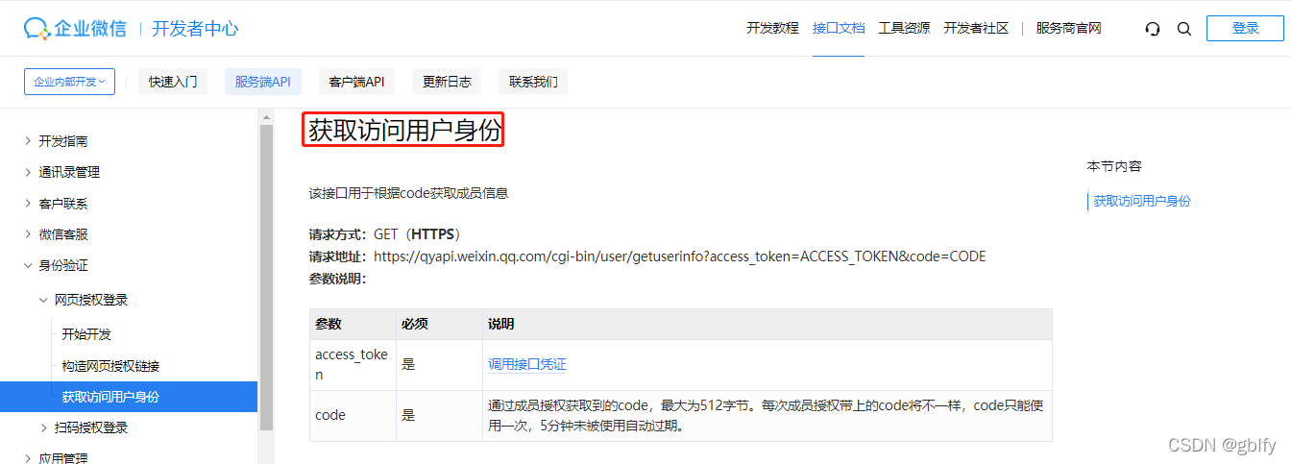Expand the 应用管理 chevron
The height and width of the screenshot is (464, 1291).
tap(27, 458)
